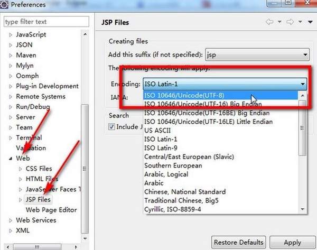The image size is (317, 250).
Task: Select JSP Files in the tree
Action: coord(38,199)
